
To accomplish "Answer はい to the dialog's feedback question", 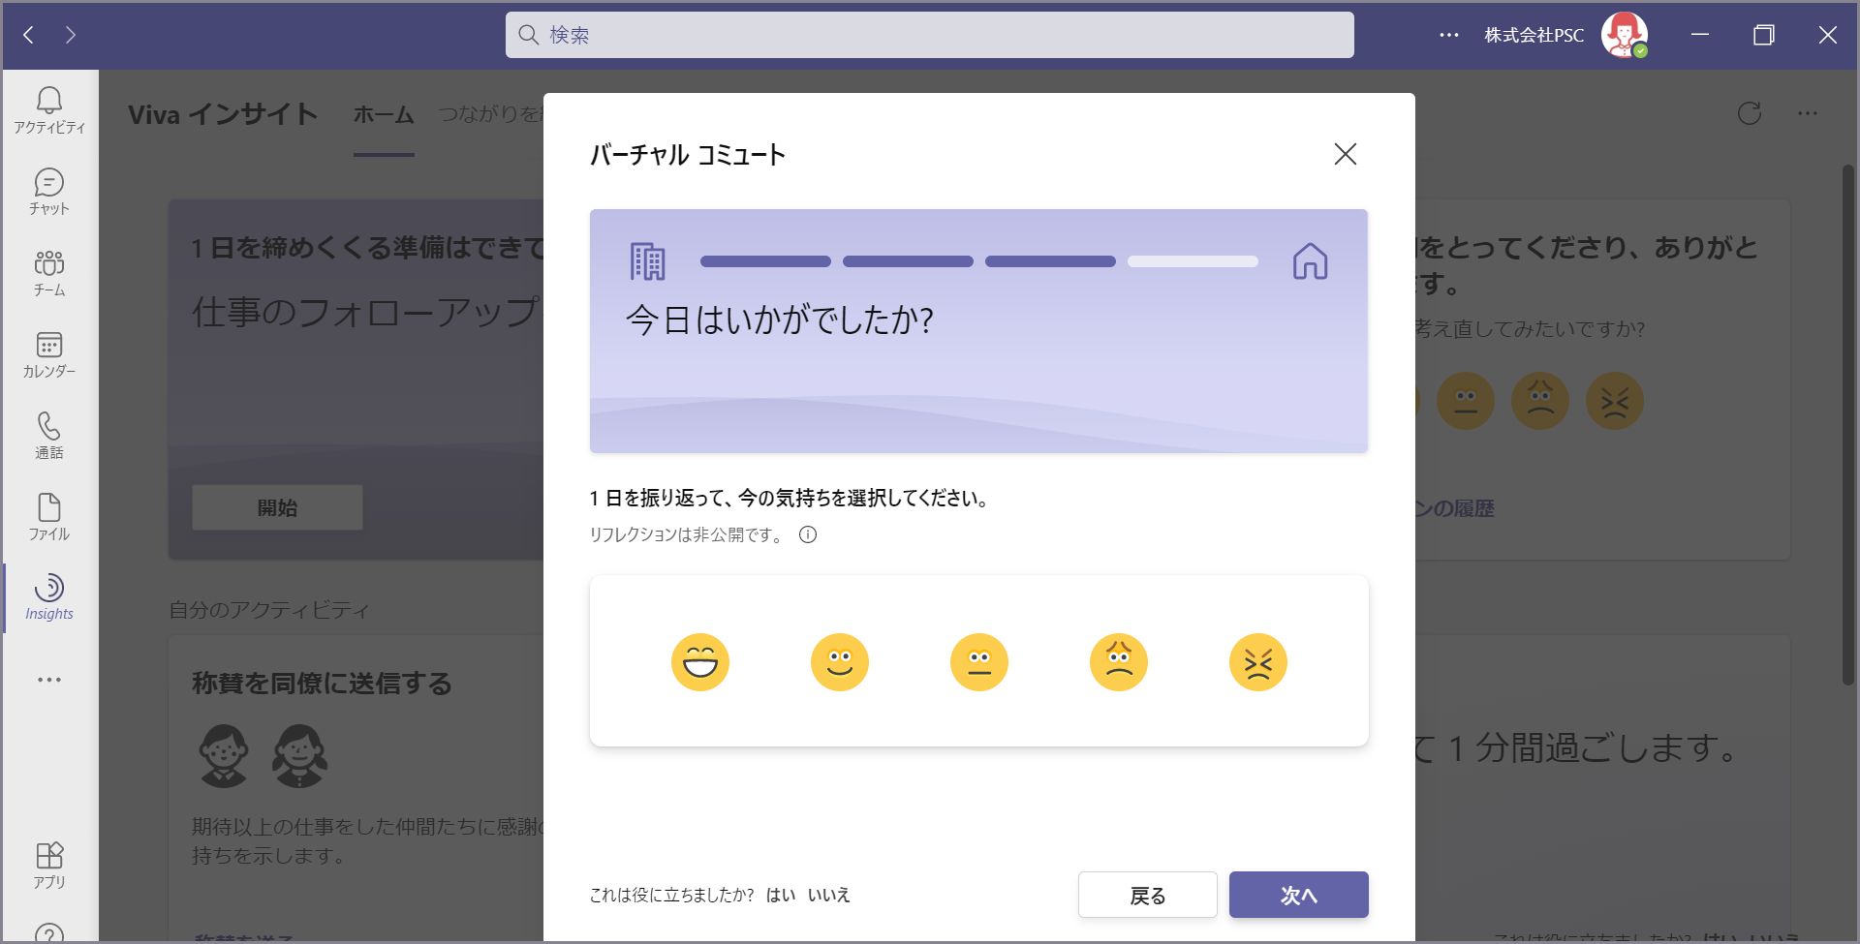I will [x=781, y=895].
